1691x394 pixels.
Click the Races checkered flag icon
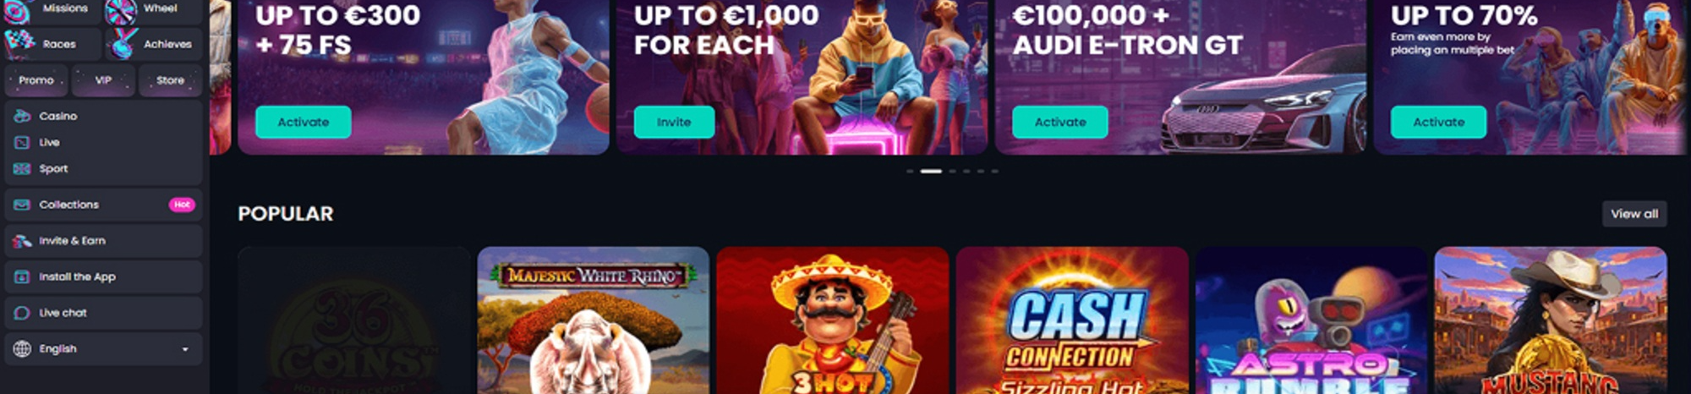[20, 42]
